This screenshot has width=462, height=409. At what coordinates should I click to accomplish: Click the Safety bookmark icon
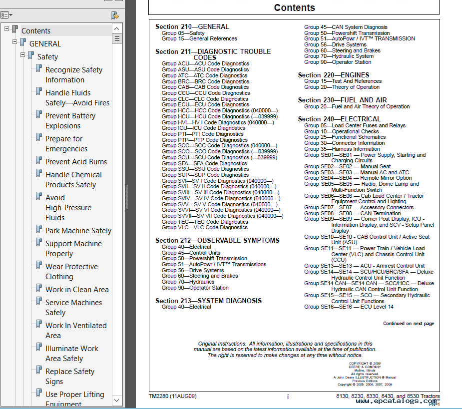(31, 55)
